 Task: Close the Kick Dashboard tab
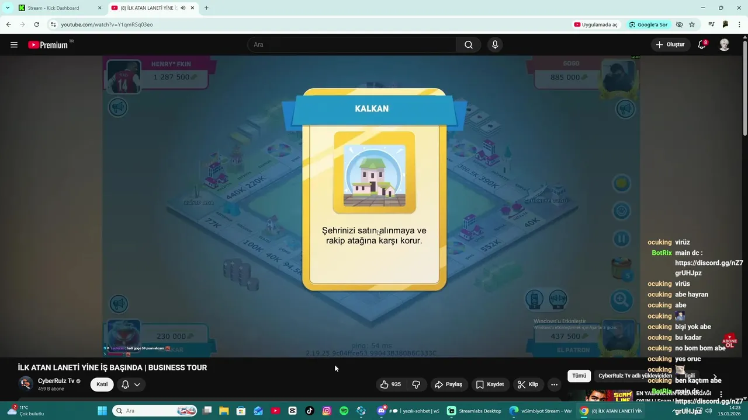point(99,8)
